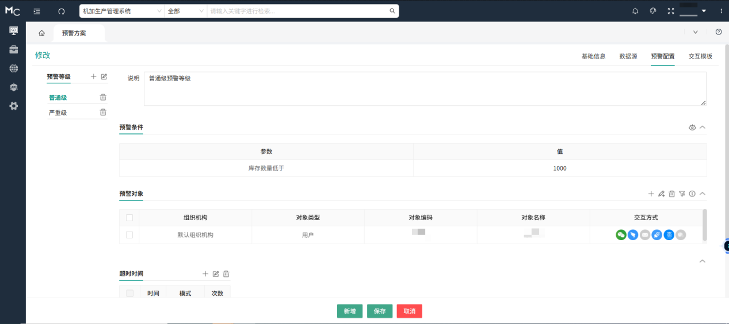Check the 超时时间 table header checkbox
Image resolution: width=729 pixels, height=324 pixels.
[x=129, y=294]
